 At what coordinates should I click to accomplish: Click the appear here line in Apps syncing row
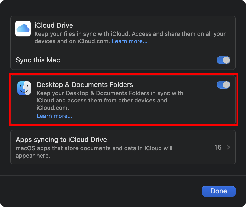click(x=33, y=156)
